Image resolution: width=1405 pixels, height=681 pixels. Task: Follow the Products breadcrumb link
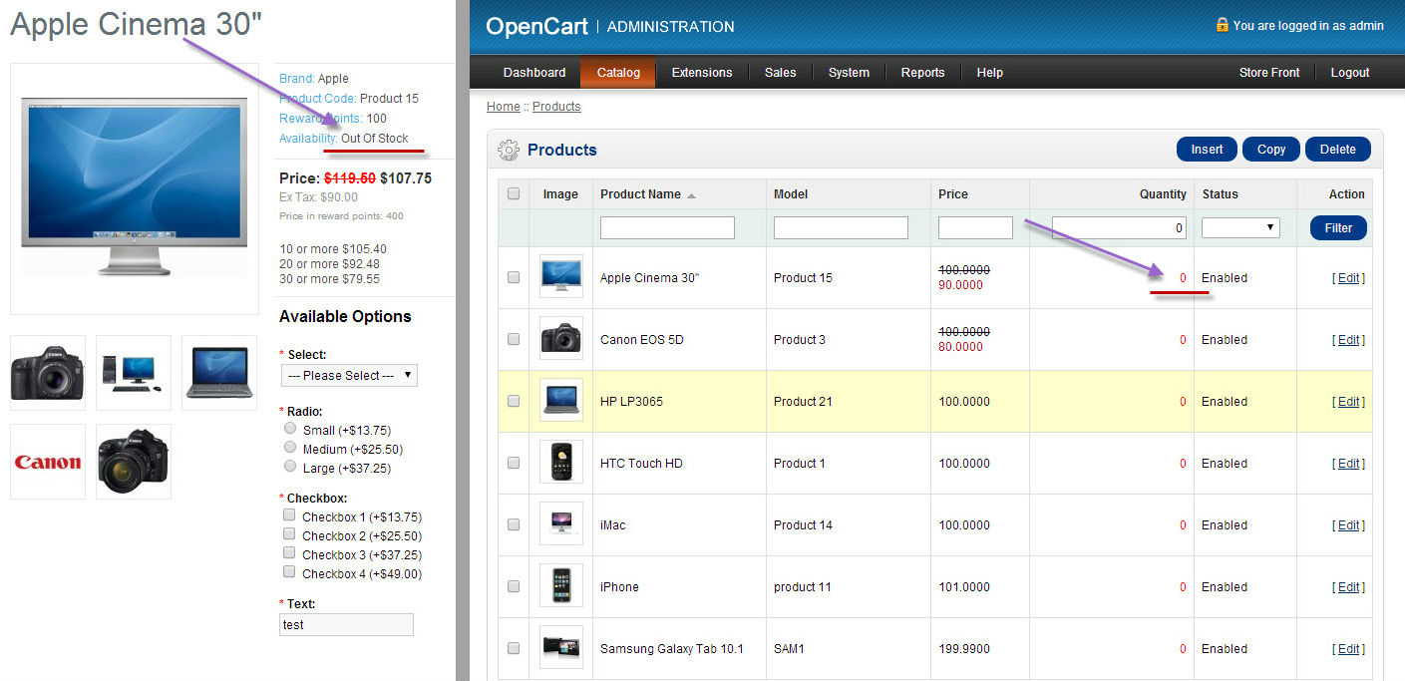click(556, 107)
